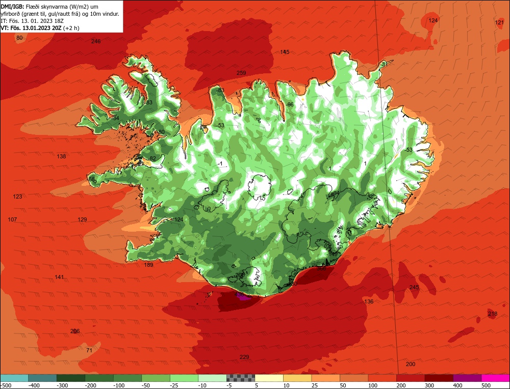This screenshot has height=389, width=510.
Task: Select the dark teal -400 to -300 swatch
Action: 43,378
